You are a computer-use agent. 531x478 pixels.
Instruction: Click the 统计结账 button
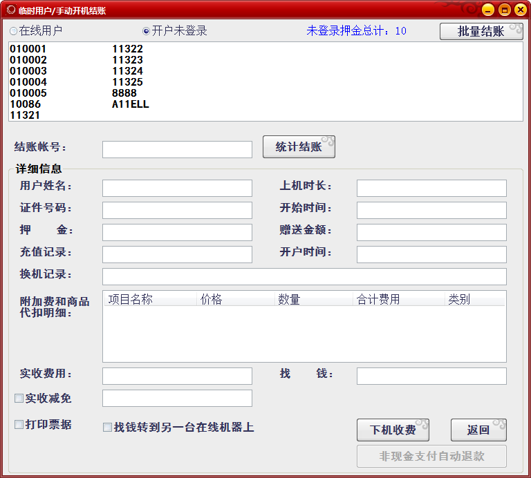[x=299, y=146]
